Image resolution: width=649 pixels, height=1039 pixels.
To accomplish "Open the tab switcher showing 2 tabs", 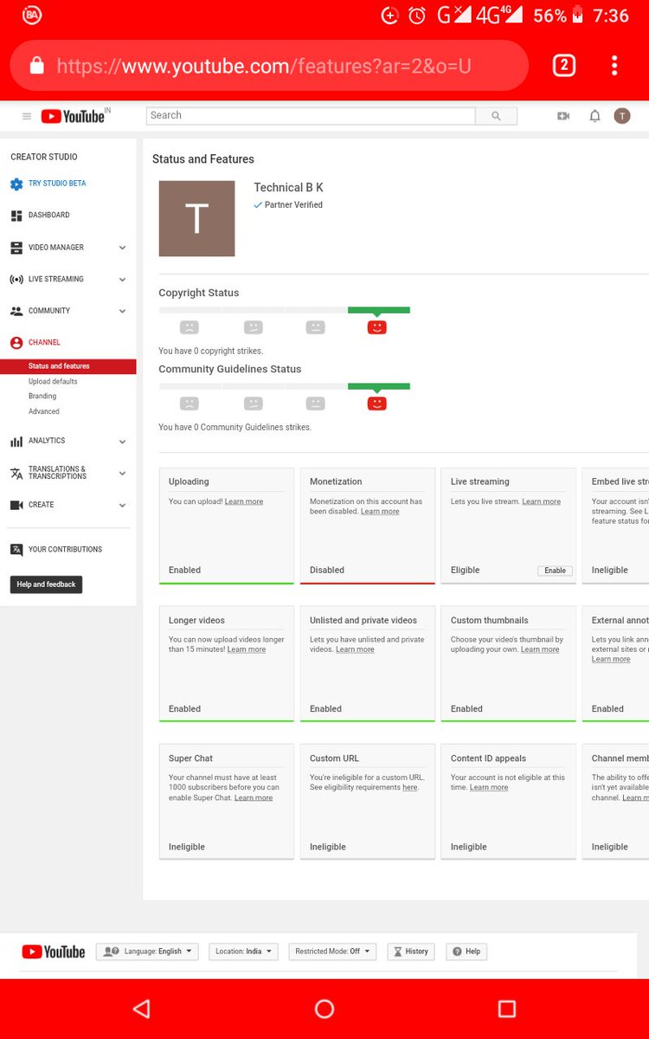I will [564, 65].
